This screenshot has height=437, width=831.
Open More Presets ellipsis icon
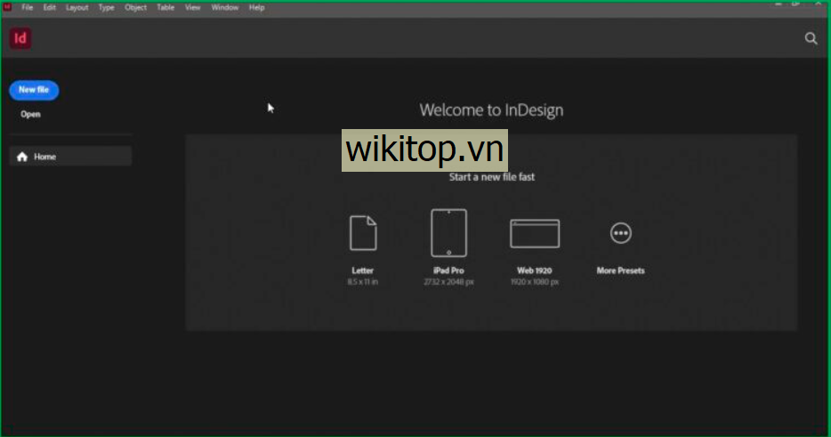[x=621, y=233]
